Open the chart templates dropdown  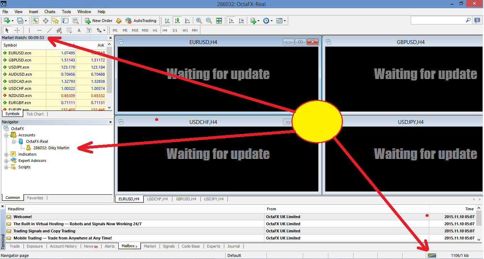coord(284,20)
